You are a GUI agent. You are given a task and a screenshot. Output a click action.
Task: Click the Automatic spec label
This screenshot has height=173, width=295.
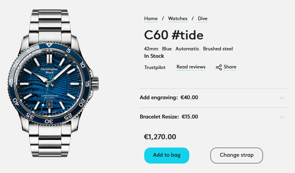(x=187, y=49)
